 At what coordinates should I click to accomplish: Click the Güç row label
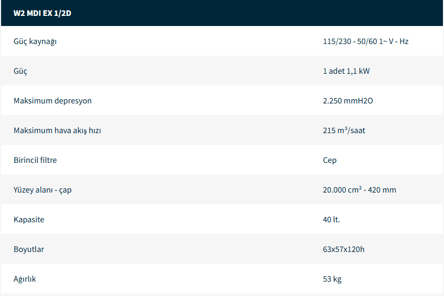[20, 71]
